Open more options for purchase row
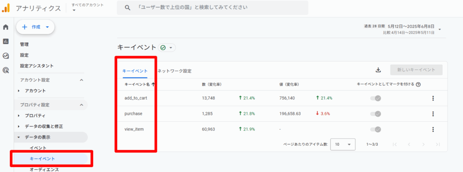The width and height of the screenshot is (463, 172). pos(433,114)
